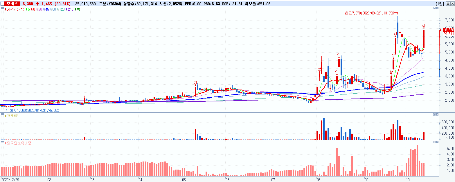Image resolution: width=455 pixels, height=182 pixels.
Task: Click the latest red limit-up candle
Action: click(424, 39)
